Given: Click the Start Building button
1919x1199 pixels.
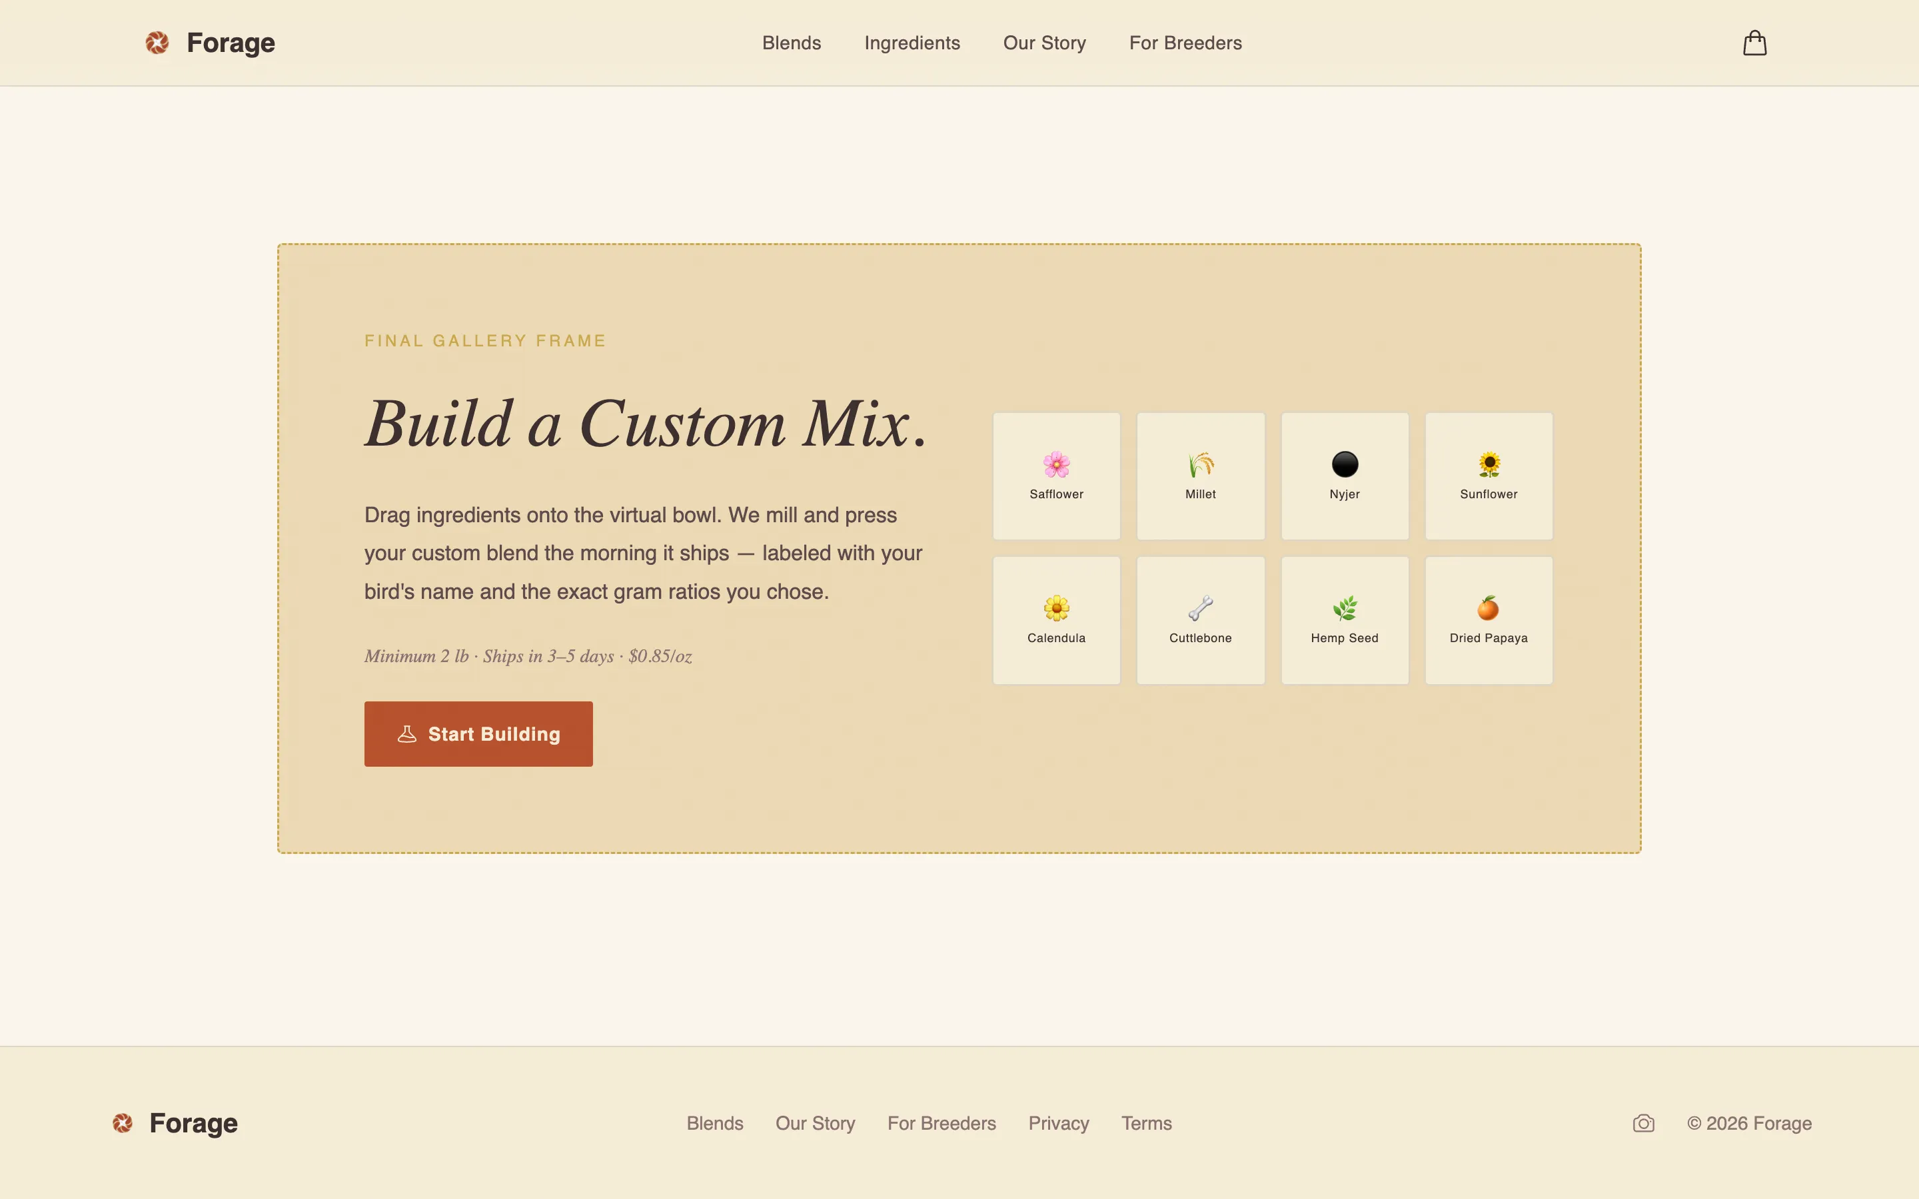Looking at the screenshot, I should coord(478,733).
